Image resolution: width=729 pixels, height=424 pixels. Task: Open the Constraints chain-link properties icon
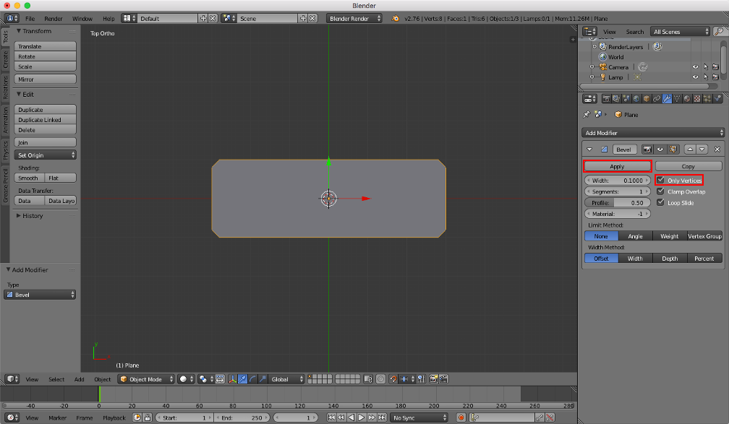click(657, 98)
